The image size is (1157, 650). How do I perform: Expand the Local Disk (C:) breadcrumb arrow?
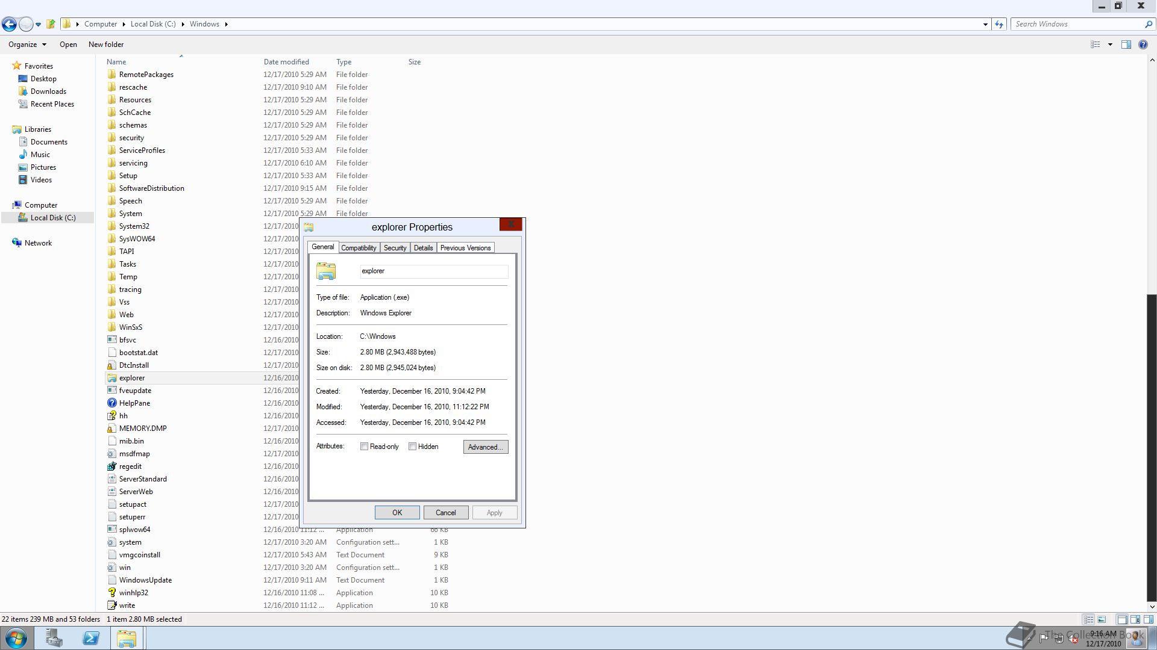(x=183, y=24)
